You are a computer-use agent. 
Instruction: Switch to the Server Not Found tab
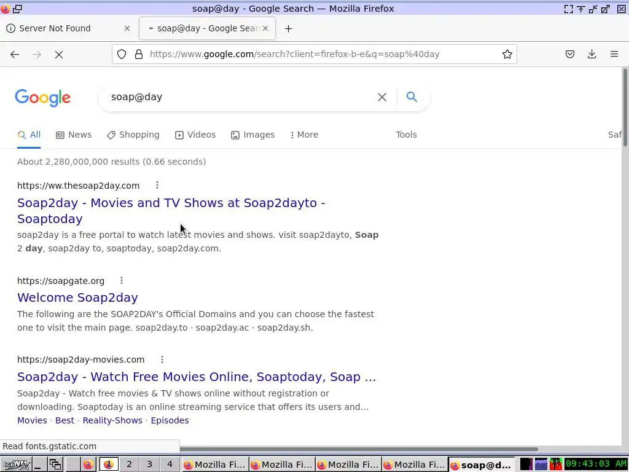click(68, 28)
